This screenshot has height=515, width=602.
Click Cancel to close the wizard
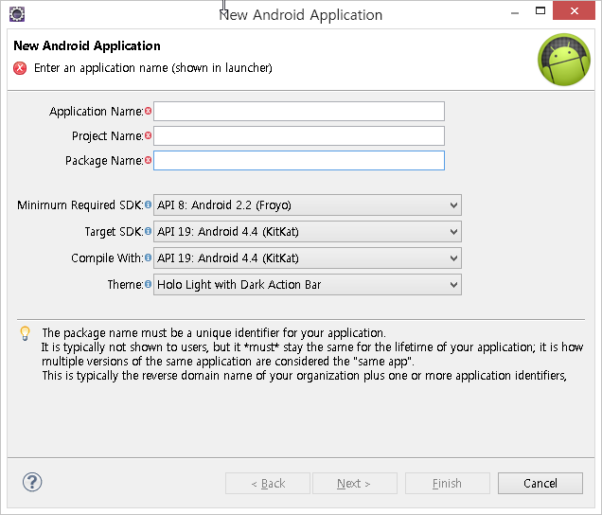coord(540,483)
